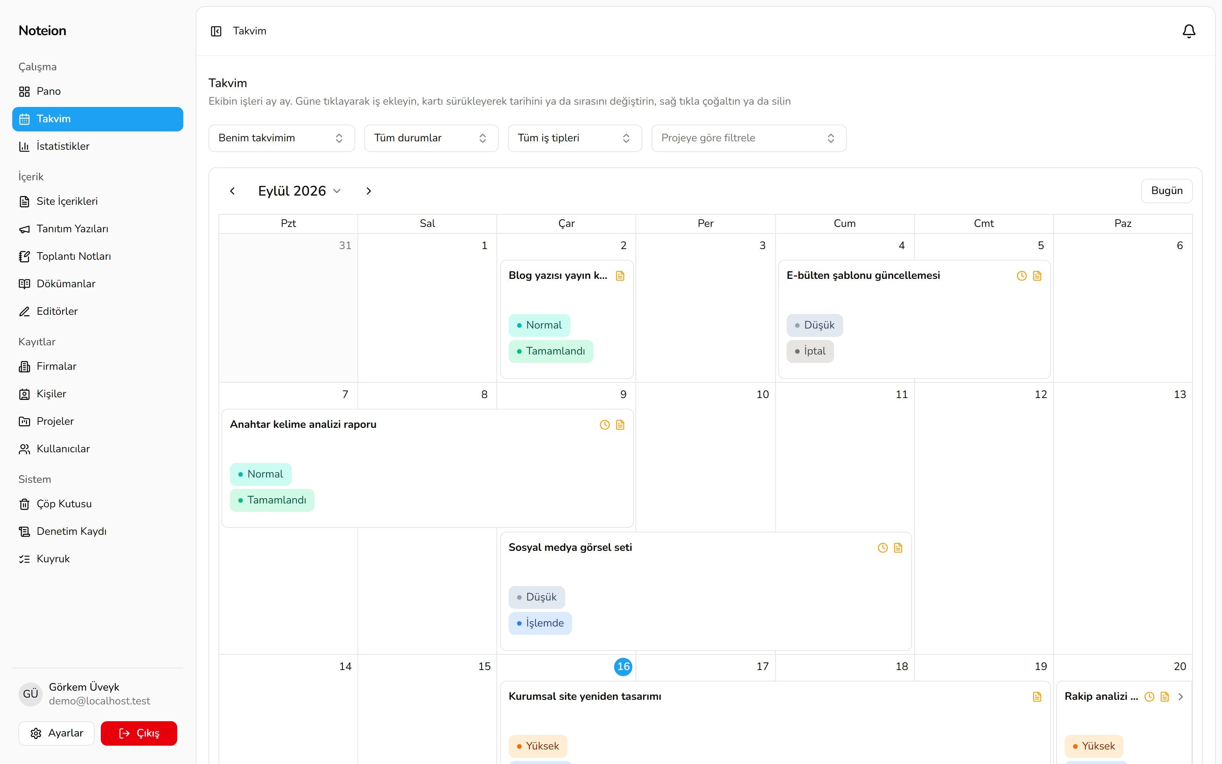Open Kişiler in the sidebar
This screenshot has width=1222, height=764.
click(97, 394)
